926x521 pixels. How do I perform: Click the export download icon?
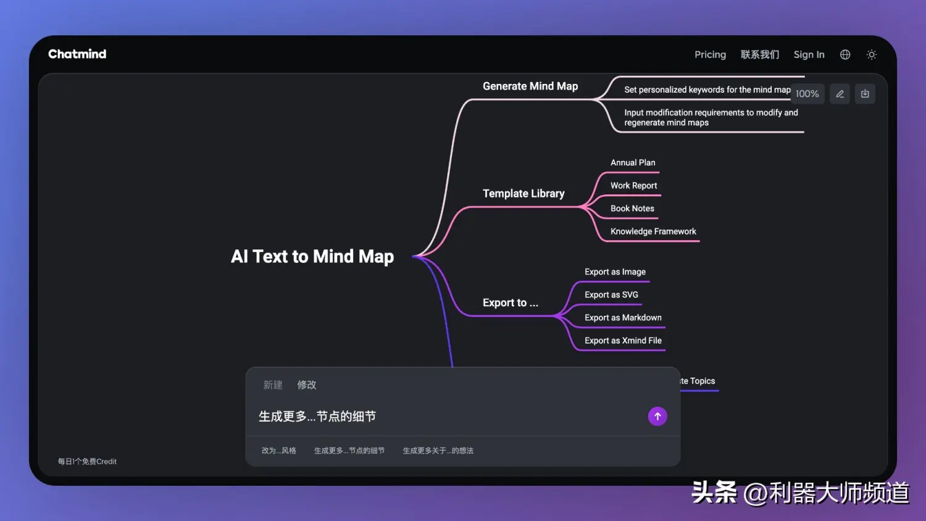tap(865, 94)
